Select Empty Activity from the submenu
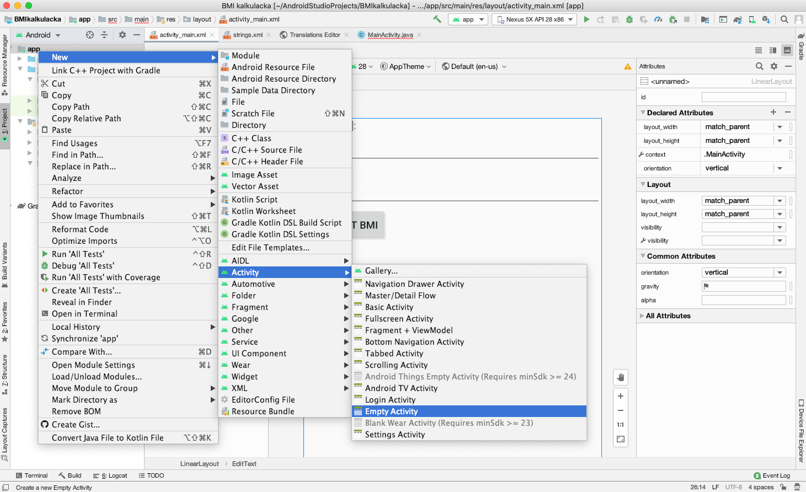 point(391,411)
